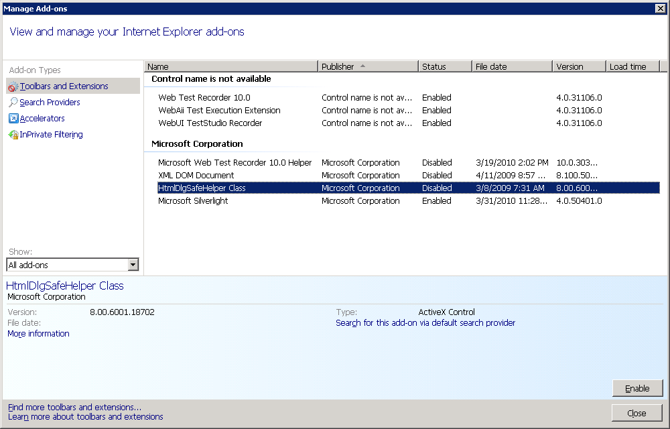The width and height of the screenshot is (670, 429).
Task: Click the Search Providers magnifier icon
Action: (x=13, y=103)
